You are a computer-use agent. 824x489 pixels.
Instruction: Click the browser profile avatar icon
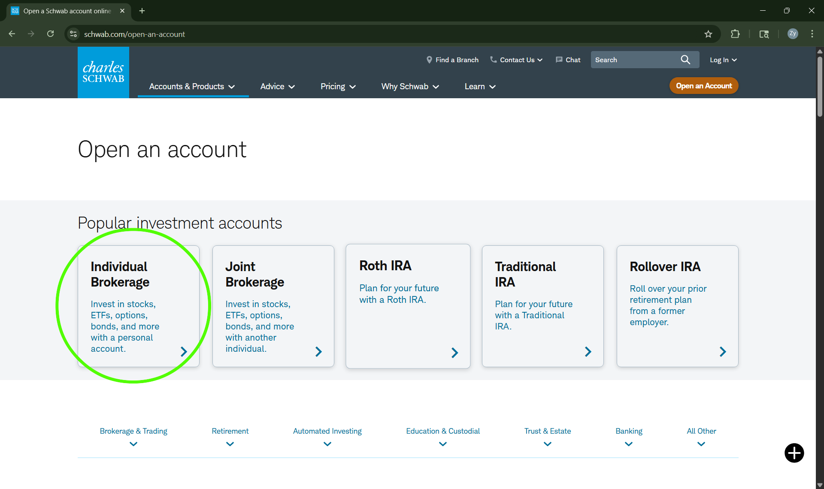tap(793, 34)
